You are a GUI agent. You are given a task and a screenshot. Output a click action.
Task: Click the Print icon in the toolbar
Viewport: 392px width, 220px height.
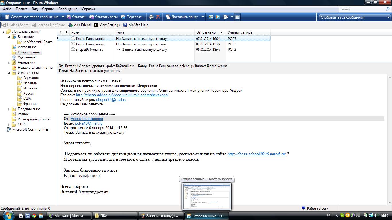click(x=151, y=17)
